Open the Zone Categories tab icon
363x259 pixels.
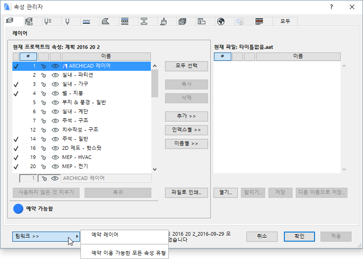[202, 21]
